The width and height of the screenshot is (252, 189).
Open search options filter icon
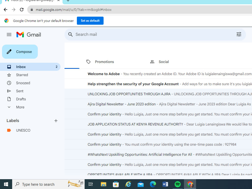point(239,34)
